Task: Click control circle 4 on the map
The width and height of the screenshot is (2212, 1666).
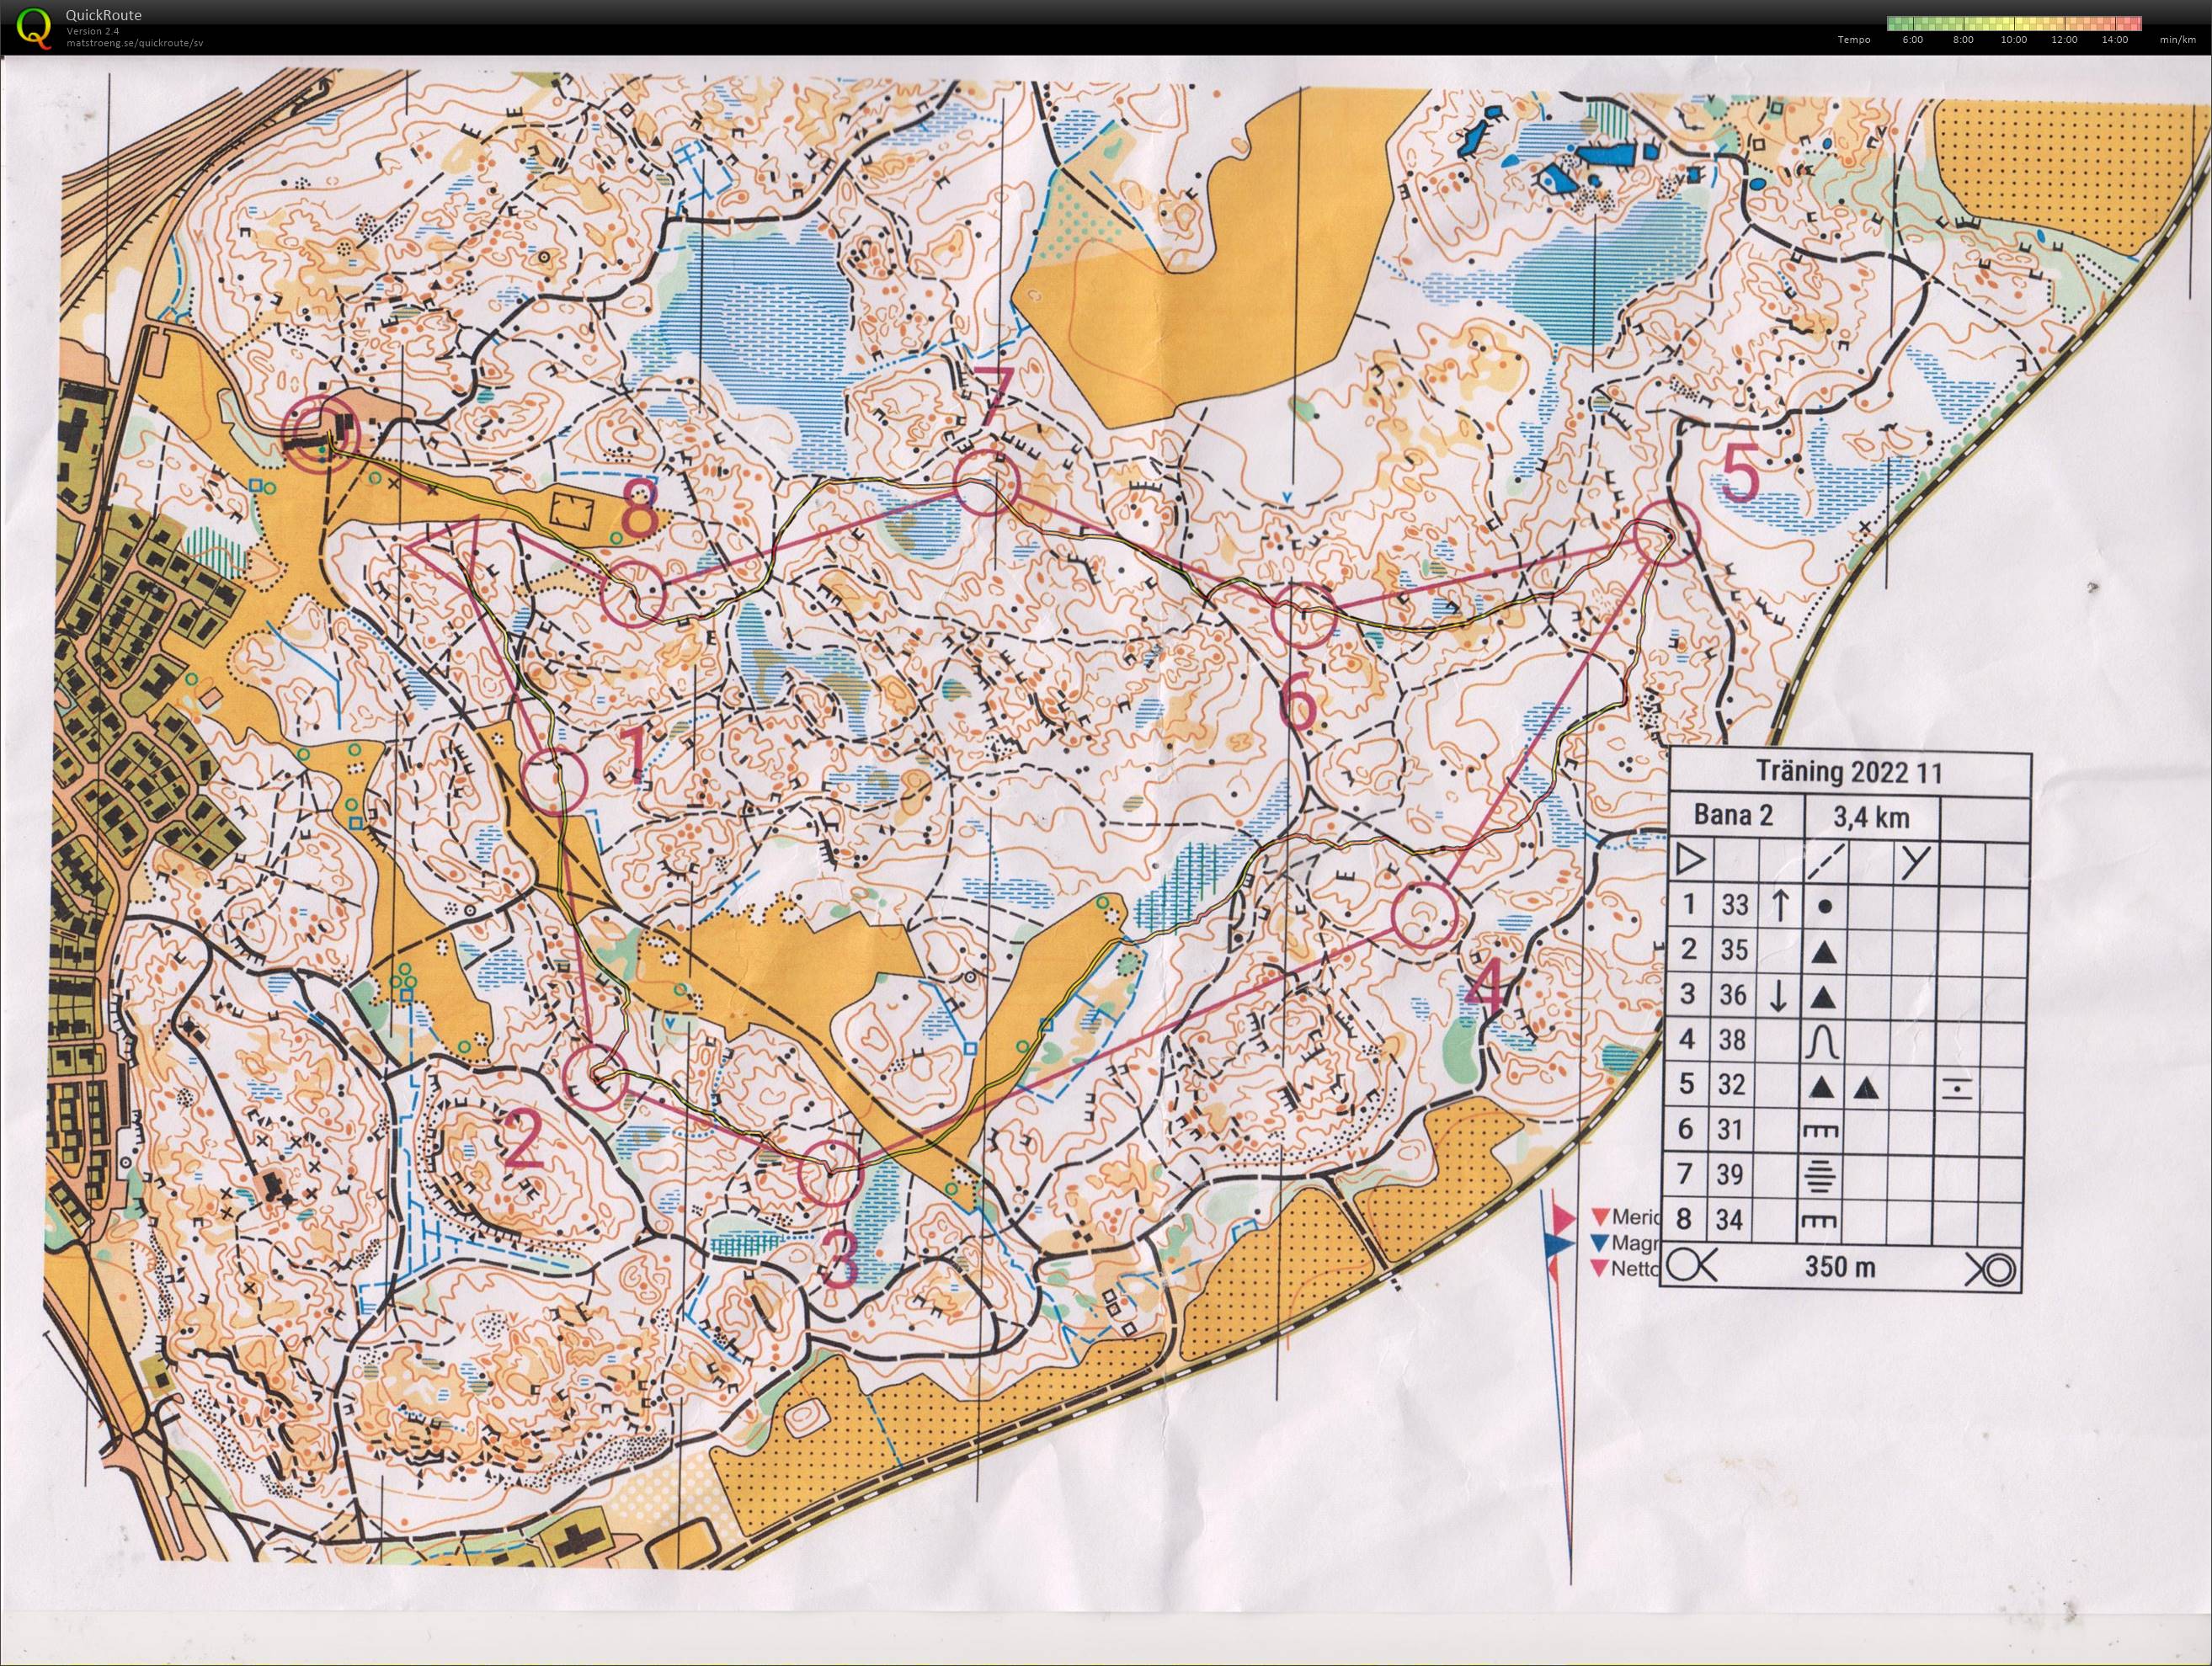Action: (x=1424, y=914)
